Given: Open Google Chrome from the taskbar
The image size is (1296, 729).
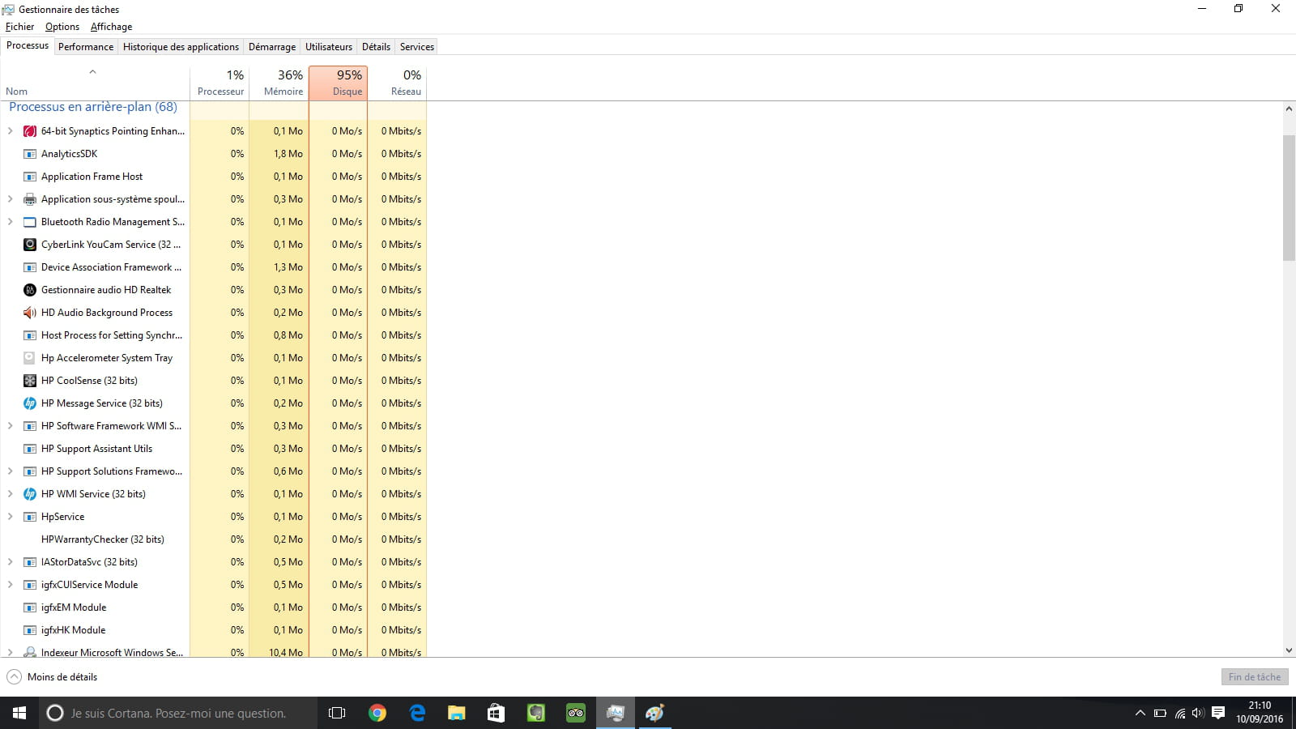Looking at the screenshot, I should [x=377, y=713].
